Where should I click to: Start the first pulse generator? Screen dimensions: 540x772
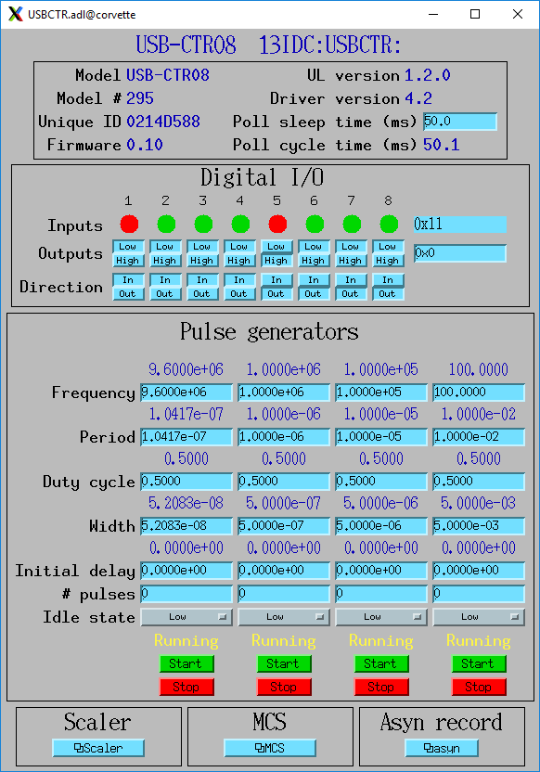tap(186, 663)
